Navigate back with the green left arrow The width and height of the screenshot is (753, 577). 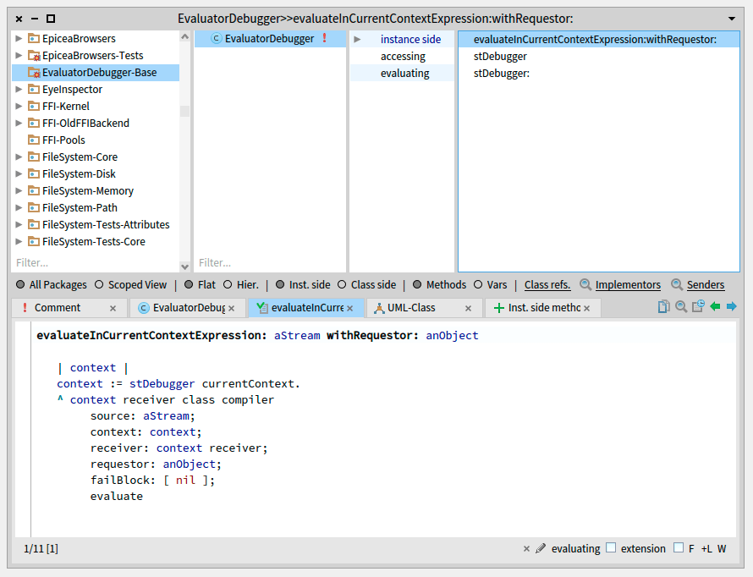tap(715, 307)
